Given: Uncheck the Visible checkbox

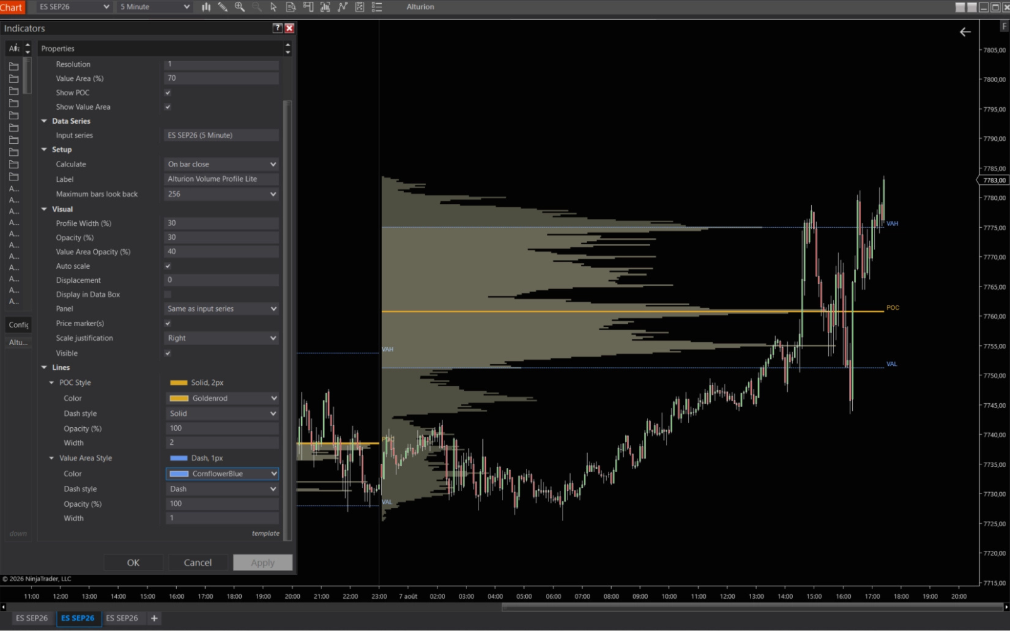Looking at the screenshot, I should pos(168,353).
